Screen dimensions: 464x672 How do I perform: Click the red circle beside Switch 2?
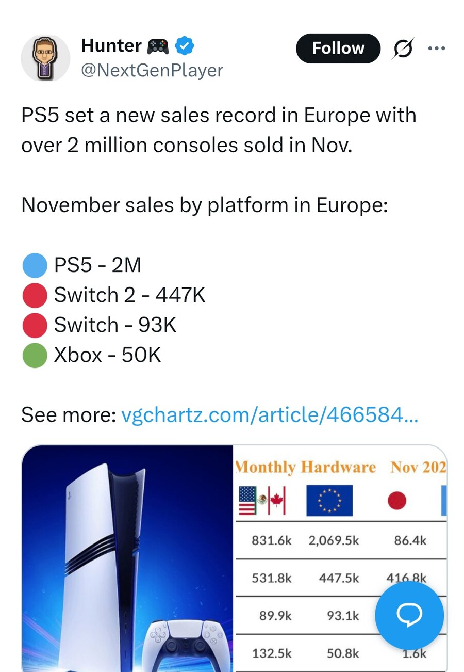pyautogui.click(x=35, y=296)
